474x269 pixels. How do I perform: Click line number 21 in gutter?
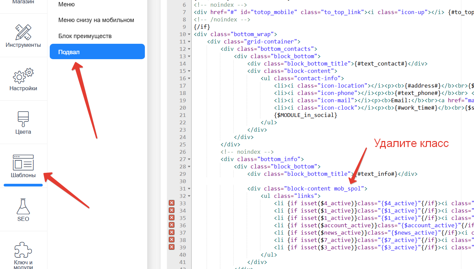[183, 115]
